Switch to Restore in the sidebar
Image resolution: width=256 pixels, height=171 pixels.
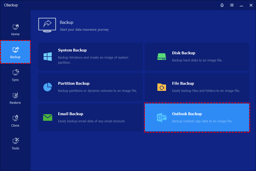(15, 98)
